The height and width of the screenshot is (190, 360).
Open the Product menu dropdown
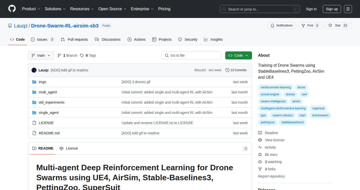pyautogui.click(x=31, y=9)
